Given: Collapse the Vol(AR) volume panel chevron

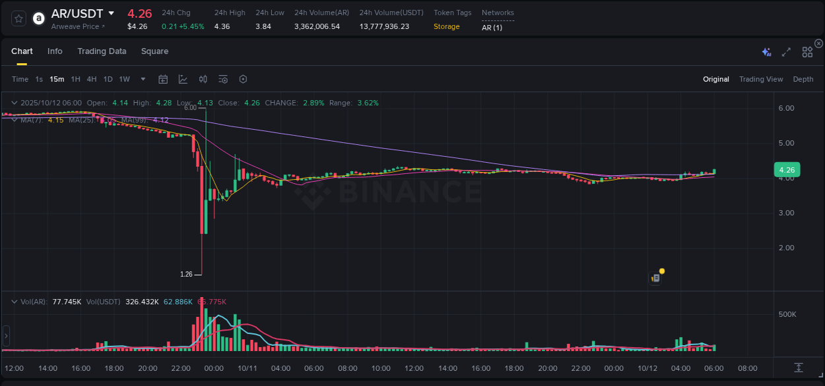Looking at the screenshot, I should (x=14, y=301).
